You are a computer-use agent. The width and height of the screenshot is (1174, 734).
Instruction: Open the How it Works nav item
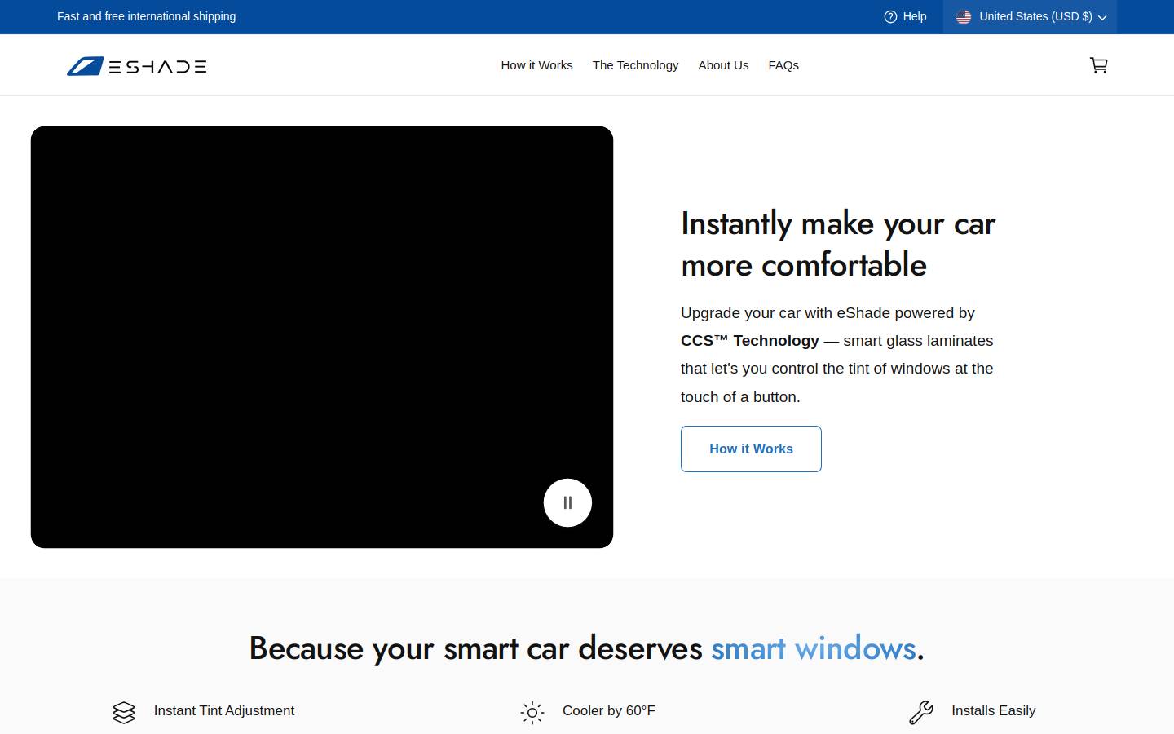536,65
